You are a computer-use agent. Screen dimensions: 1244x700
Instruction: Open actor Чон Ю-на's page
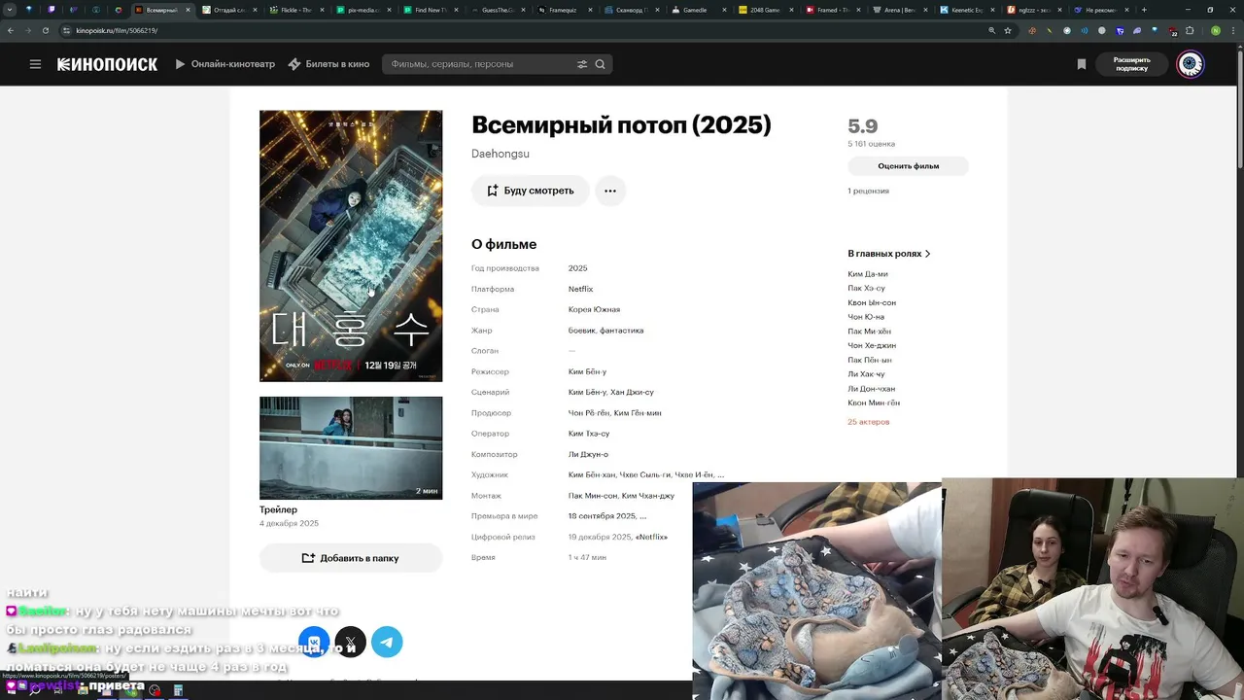click(x=865, y=317)
